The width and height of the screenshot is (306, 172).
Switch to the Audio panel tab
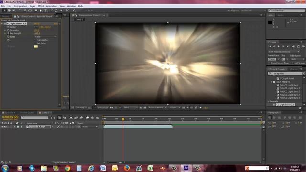pos(281,15)
